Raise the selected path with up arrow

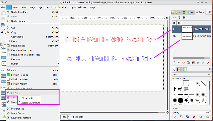(179, 63)
